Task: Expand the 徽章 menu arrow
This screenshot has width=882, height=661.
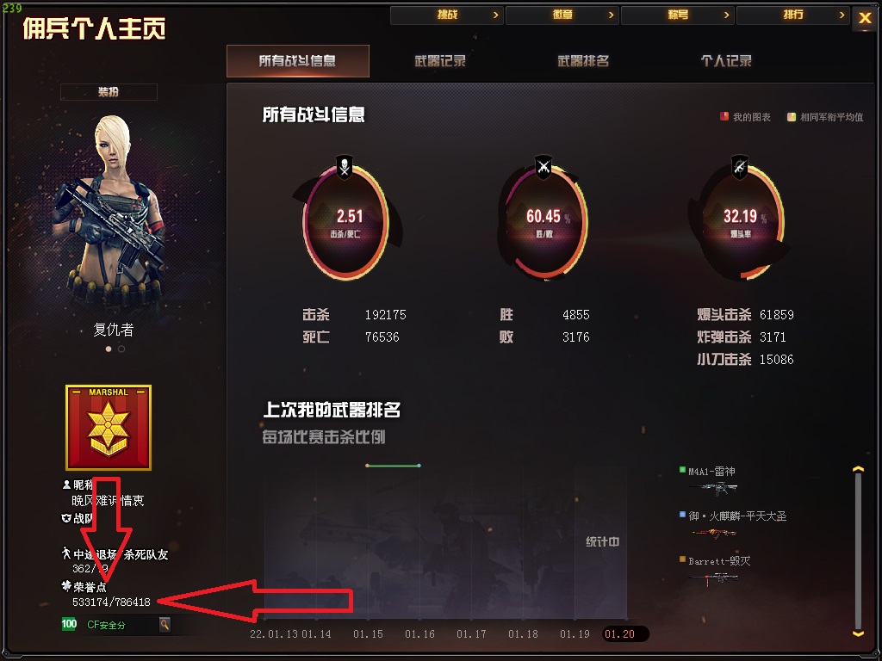Action: pyautogui.click(x=611, y=15)
